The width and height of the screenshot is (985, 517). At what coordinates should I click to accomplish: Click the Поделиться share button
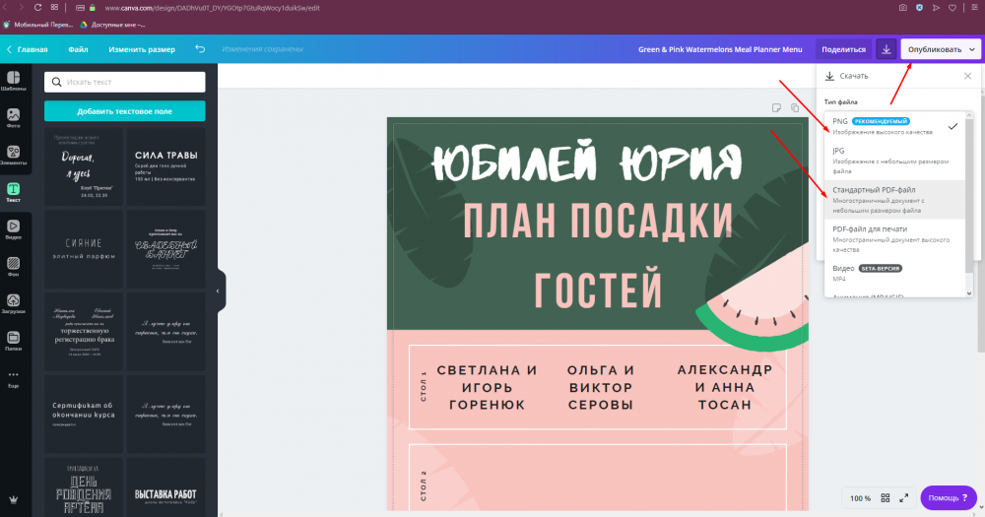click(844, 49)
